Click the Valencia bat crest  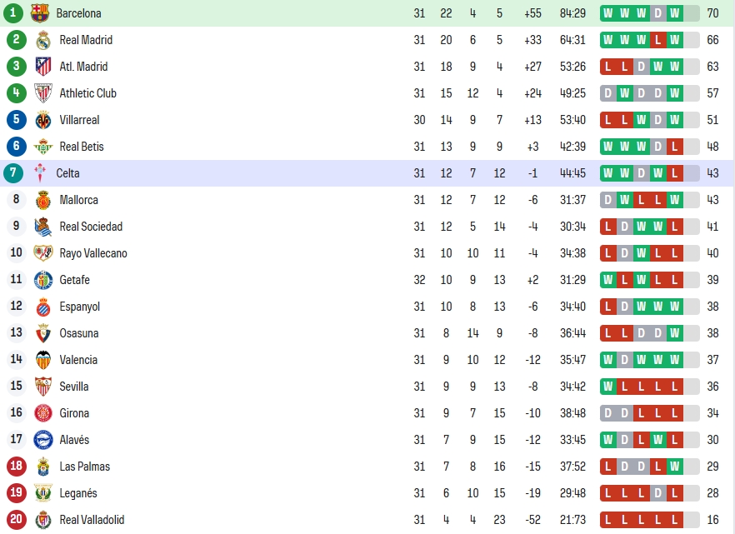pyautogui.click(x=43, y=360)
